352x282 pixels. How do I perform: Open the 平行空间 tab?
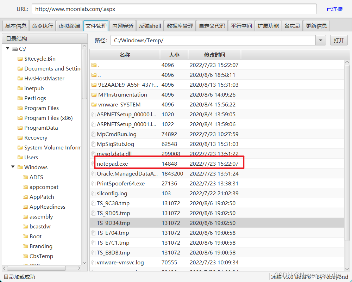click(241, 26)
